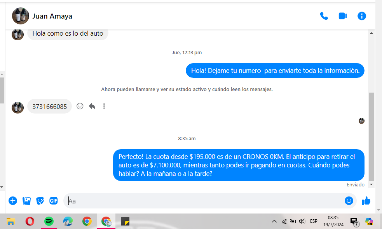This screenshot has width=382, height=229.
Task: Start a voice call with Juan Amaya
Action: [x=324, y=16]
